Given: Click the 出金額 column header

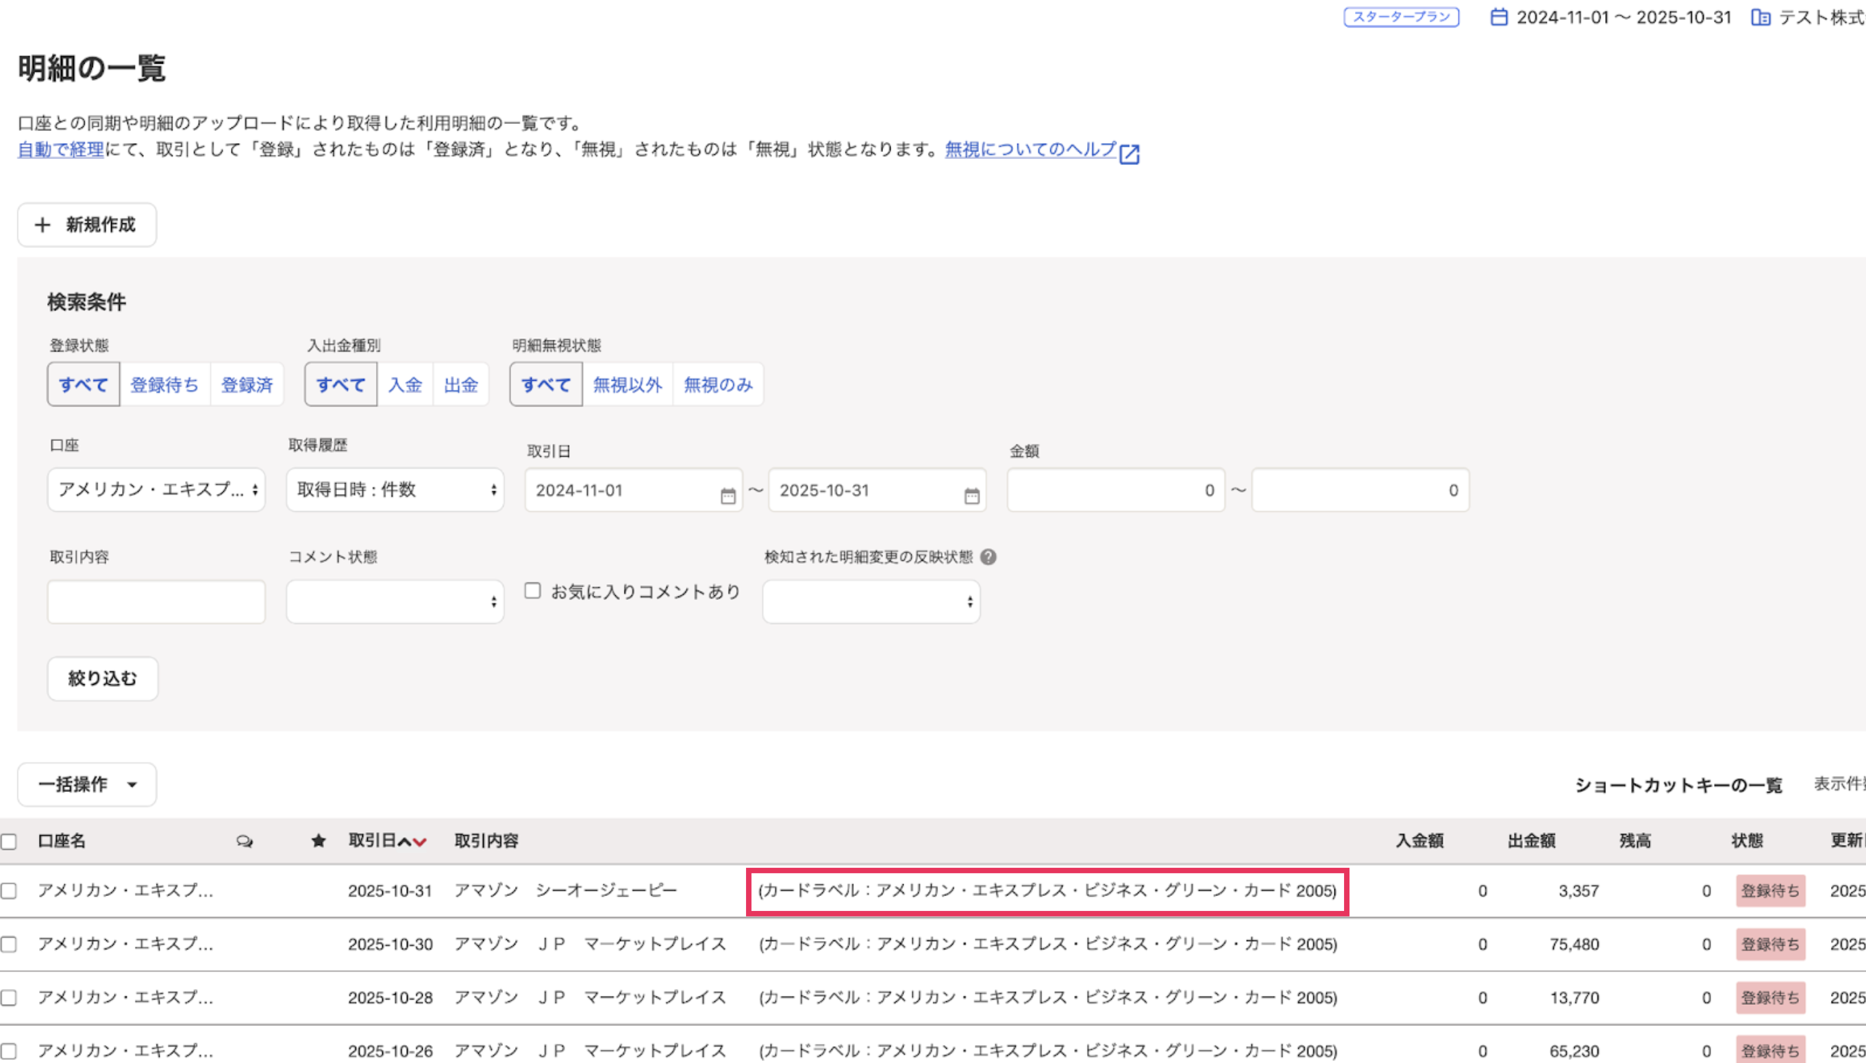Looking at the screenshot, I should [1532, 841].
